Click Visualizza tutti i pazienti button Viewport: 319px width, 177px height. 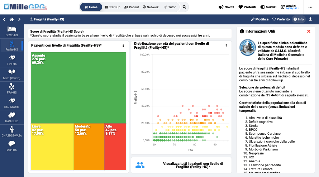click(181, 165)
